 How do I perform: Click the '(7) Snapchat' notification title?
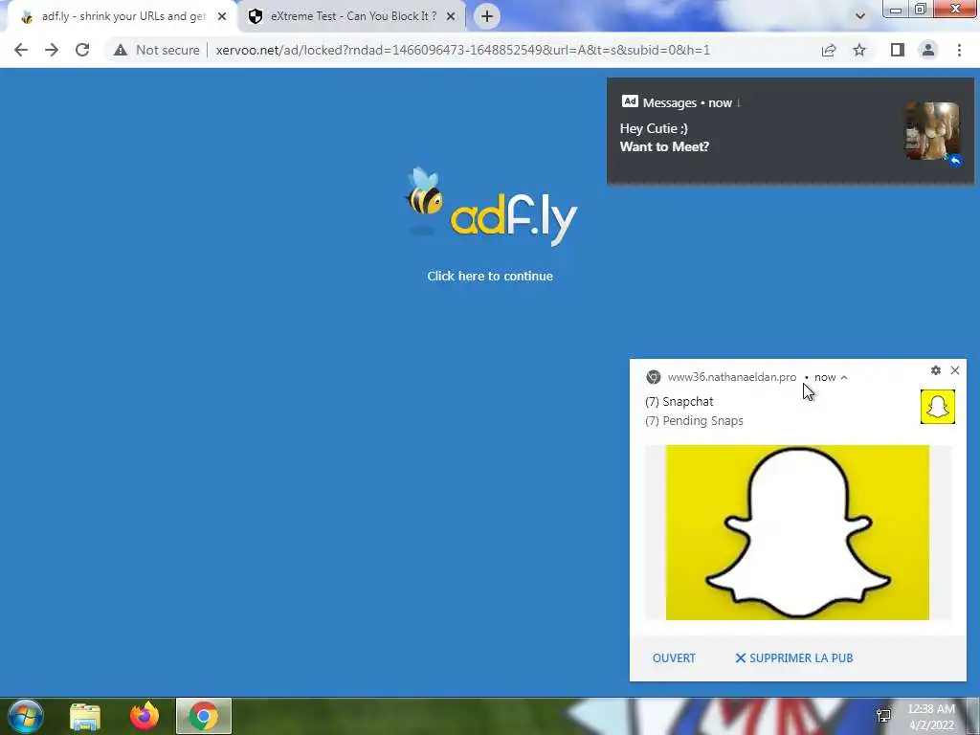click(x=679, y=401)
